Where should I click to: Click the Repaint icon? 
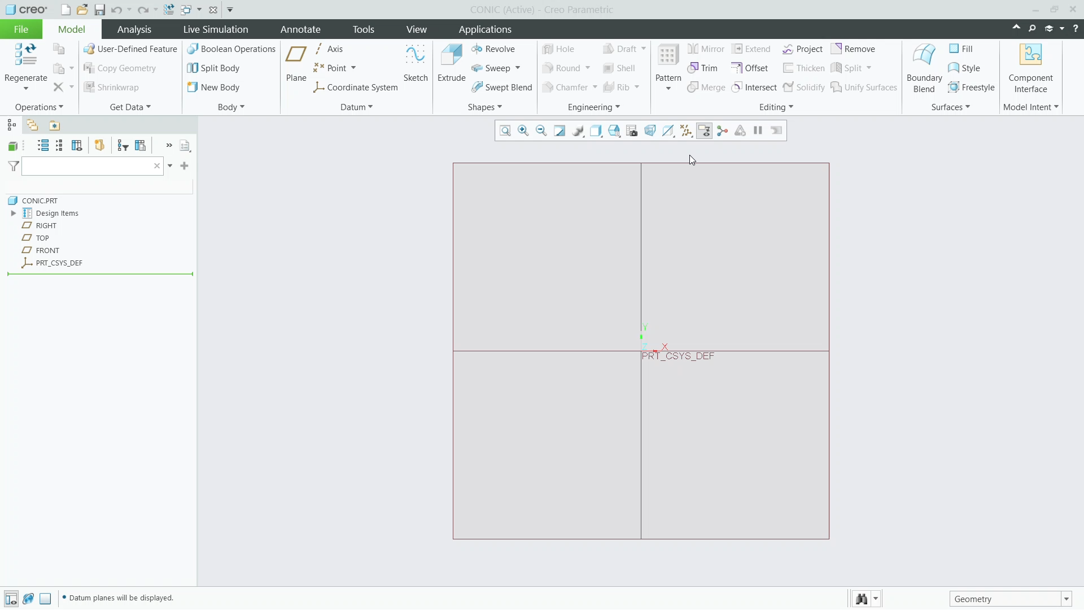click(560, 131)
